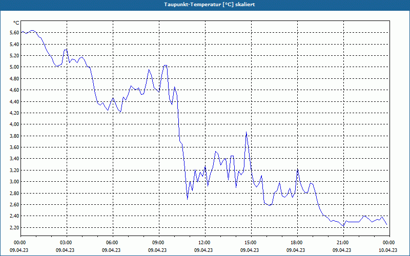Click the "09.04.23" date beneath 21:00
410x256 pixels.
(342, 250)
